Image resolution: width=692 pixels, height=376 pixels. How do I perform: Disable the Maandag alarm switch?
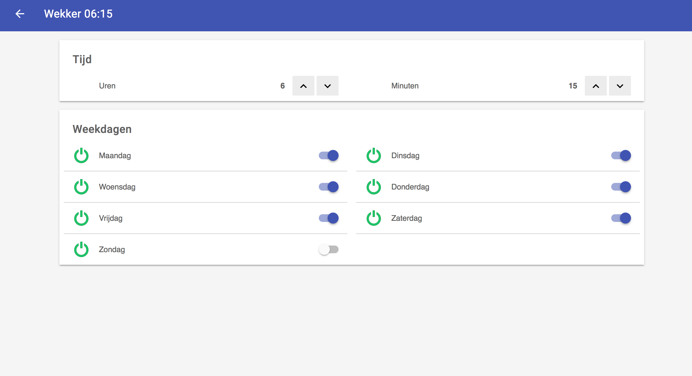point(329,156)
